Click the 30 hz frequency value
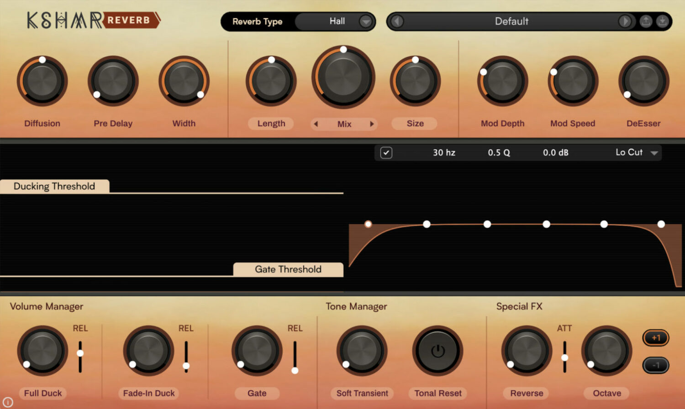 tap(444, 153)
